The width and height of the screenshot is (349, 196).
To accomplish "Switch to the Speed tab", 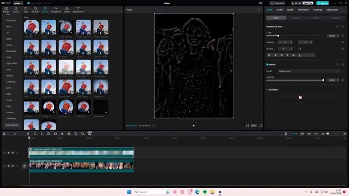I will pos(290,10).
